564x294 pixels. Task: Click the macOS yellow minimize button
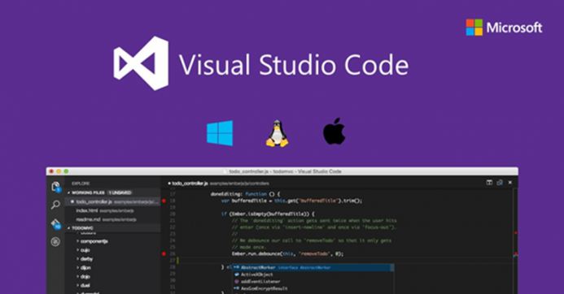pos(59,171)
